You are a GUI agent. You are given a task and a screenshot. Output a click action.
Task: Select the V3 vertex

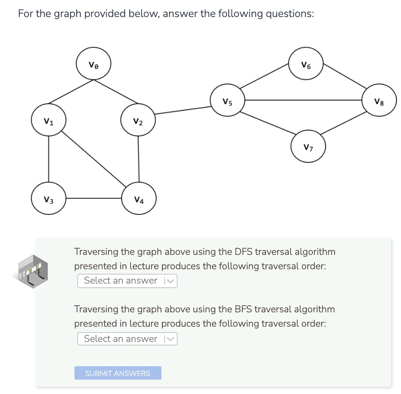[49, 198]
